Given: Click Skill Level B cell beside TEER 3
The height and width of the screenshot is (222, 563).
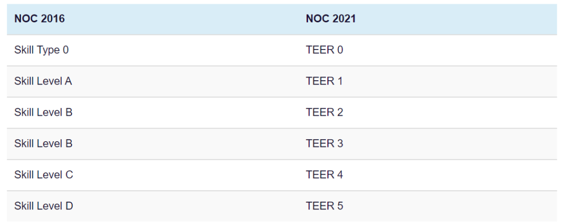Looking at the screenshot, I should pyautogui.click(x=153, y=144).
